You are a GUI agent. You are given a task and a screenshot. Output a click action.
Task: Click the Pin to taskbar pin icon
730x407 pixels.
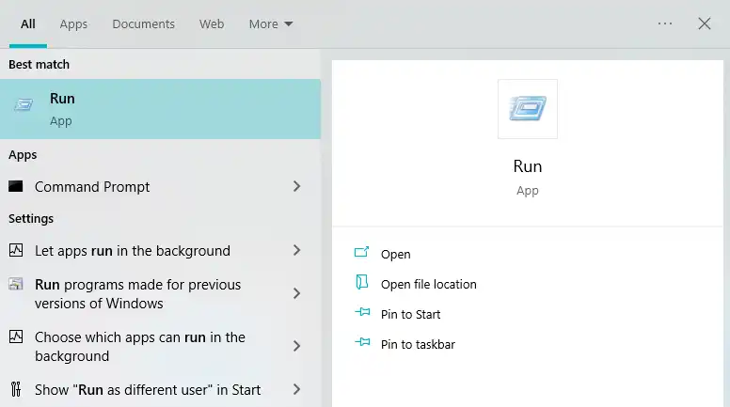click(362, 344)
